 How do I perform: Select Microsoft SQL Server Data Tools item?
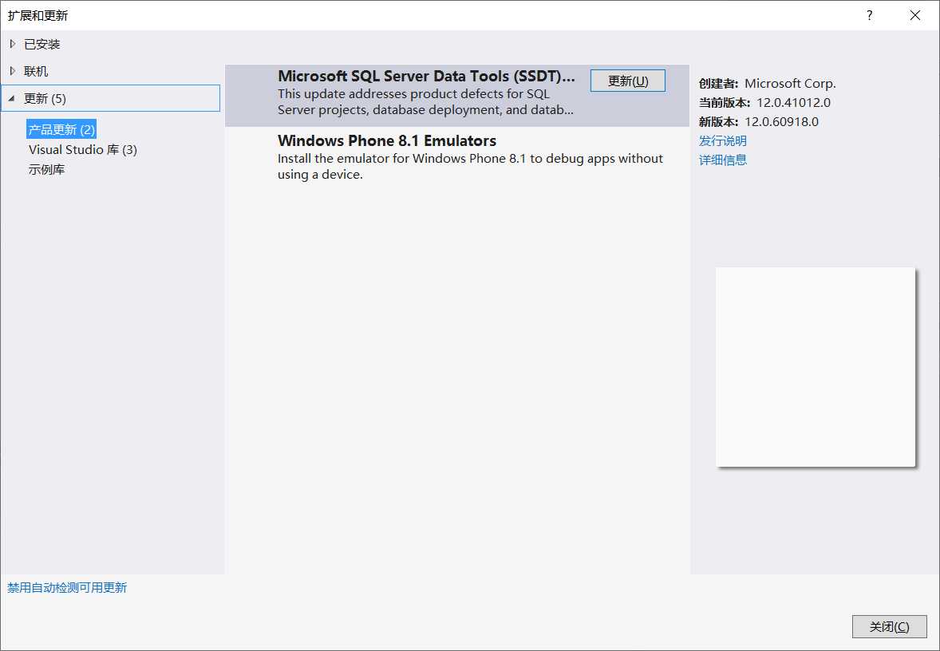coord(456,95)
